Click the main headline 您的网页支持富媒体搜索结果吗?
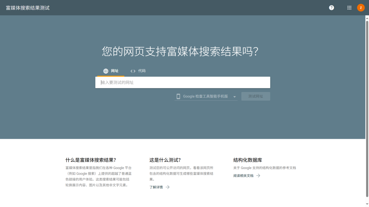369x207 pixels. (180, 51)
